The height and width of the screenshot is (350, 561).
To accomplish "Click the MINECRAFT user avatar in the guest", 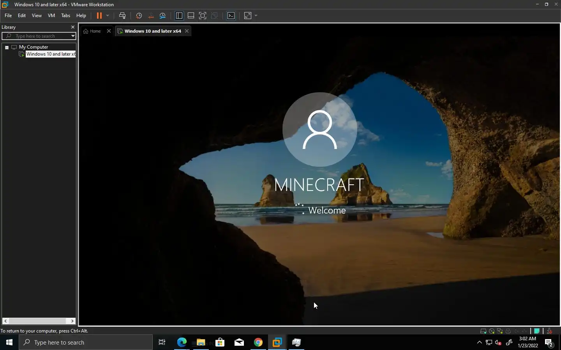I will [x=319, y=129].
